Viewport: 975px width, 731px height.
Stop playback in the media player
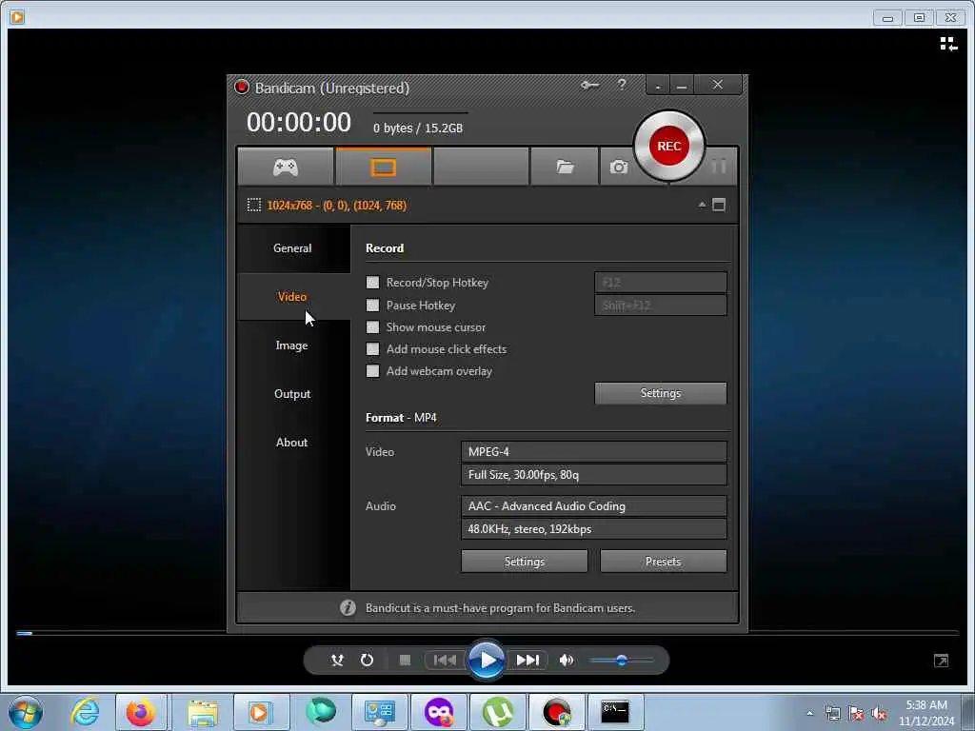pos(405,661)
